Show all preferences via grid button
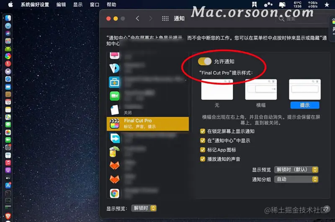Viewport: 335px width, 222px height. 165,18
